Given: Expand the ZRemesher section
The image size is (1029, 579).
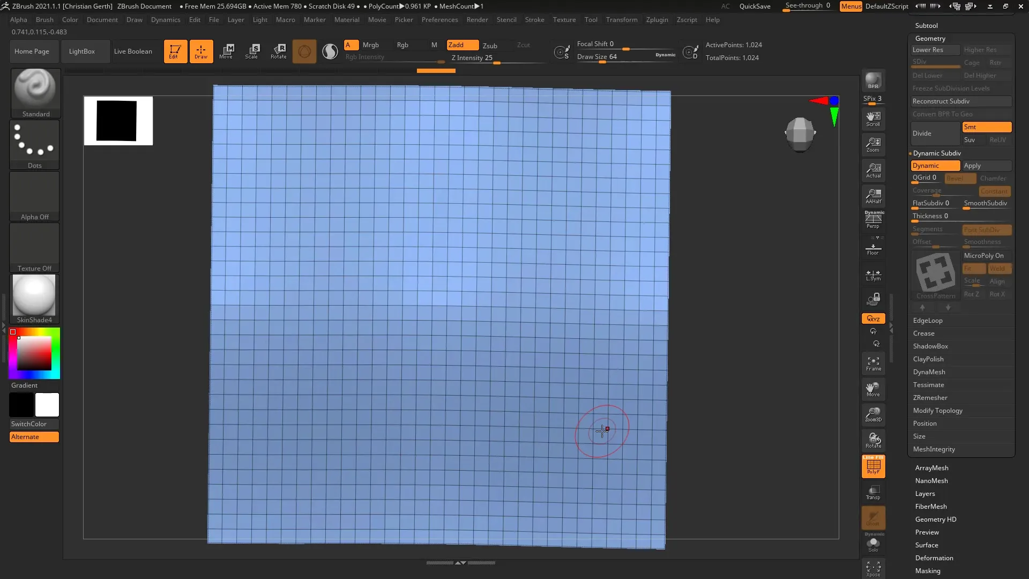Looking at the screenshot, I should click(x=930, y=398).
